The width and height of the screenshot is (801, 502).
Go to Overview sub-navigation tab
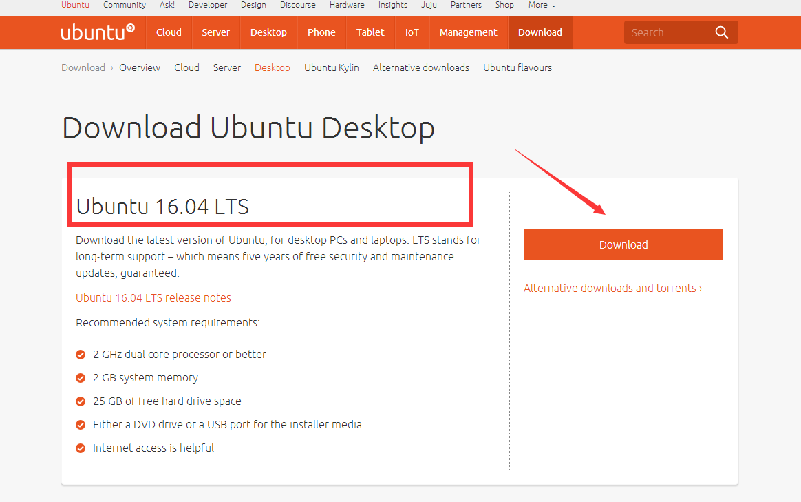pos(140,67)
